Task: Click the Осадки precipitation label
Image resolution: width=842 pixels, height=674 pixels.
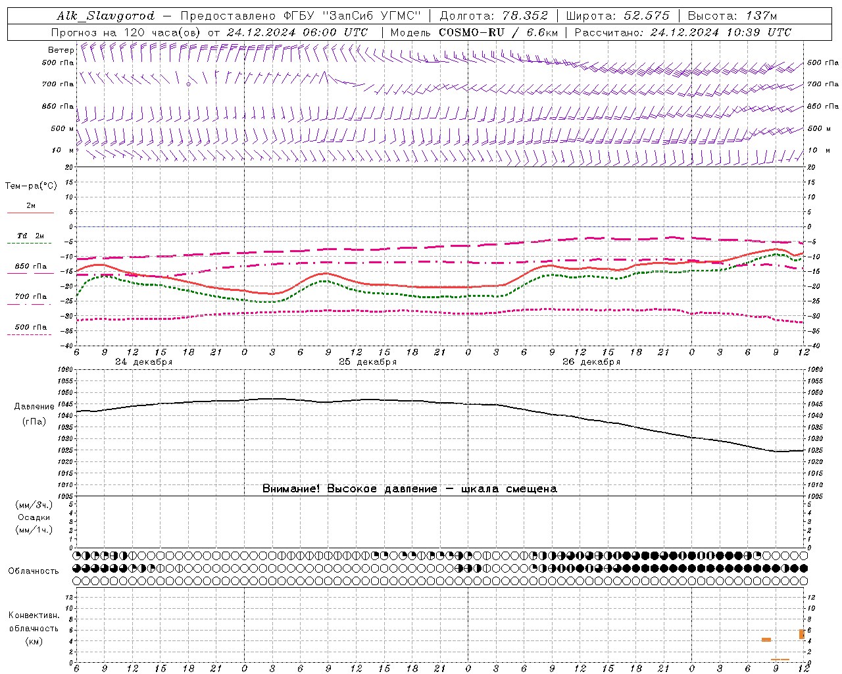Action: [34, 518]
